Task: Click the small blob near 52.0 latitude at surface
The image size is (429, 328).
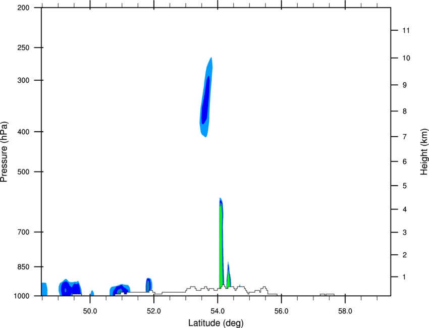Action: coord(148,285)
